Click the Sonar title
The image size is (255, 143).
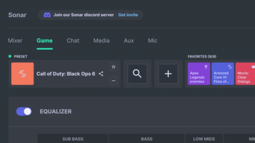[17, 15]
